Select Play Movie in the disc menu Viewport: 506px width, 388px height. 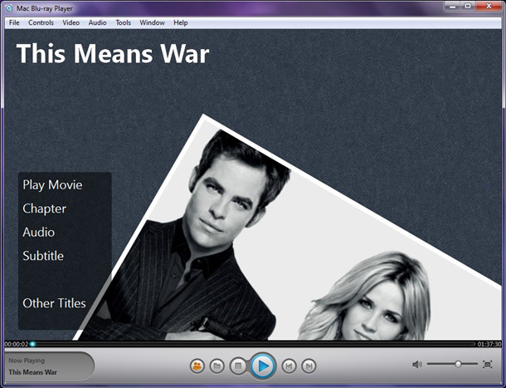point(52,185)
